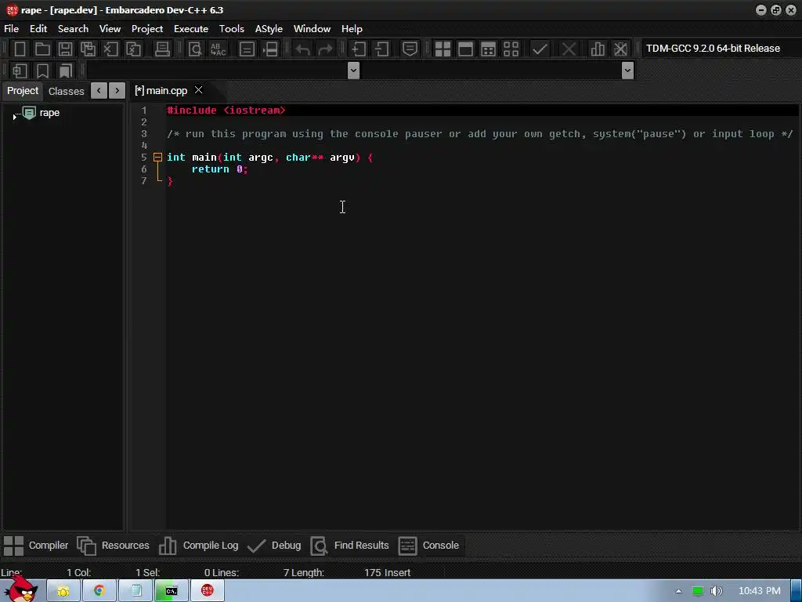
Task: Click the Save All stacked floppies icon
Action: [88, 49]
